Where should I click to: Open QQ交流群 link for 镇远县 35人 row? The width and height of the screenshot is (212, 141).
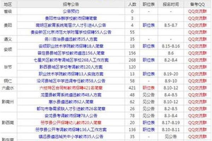tap(198, 136)
